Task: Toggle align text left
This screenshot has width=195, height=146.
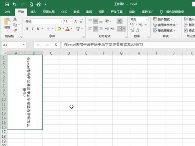Action: click(x=90, y=29)
